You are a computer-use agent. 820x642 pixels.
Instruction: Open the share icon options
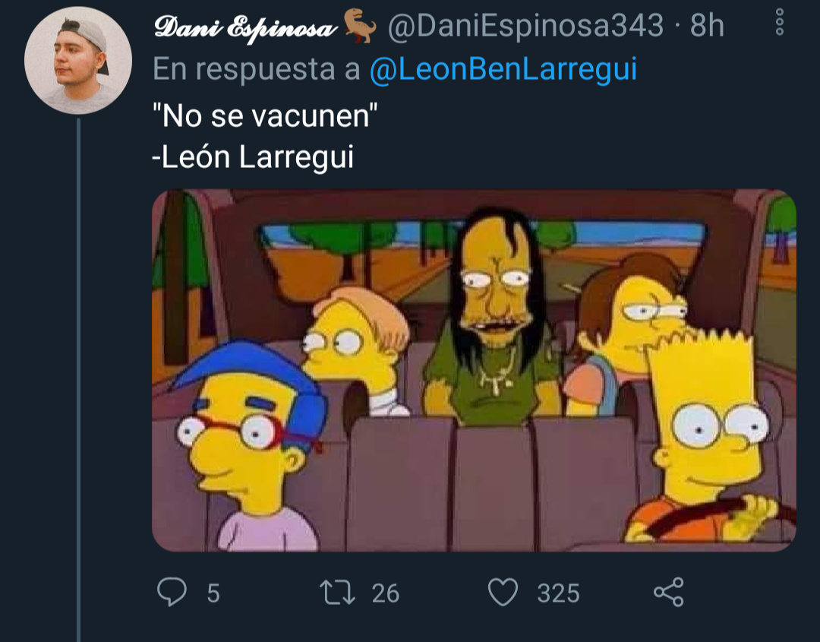click(669, 592)
